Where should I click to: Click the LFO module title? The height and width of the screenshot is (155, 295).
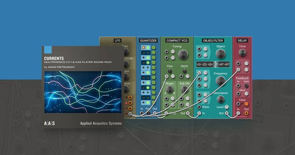(117, 41)
